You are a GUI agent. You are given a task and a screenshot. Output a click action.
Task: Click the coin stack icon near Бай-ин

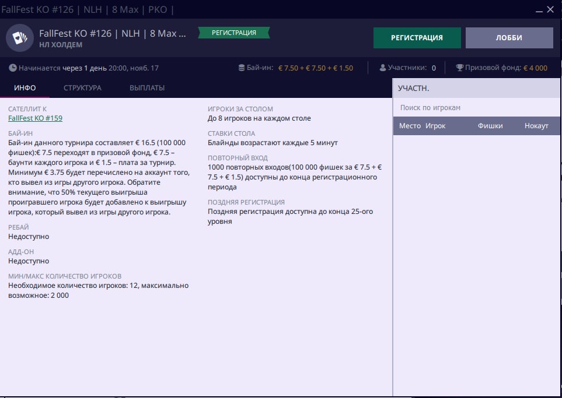click(x=242, y=68)
